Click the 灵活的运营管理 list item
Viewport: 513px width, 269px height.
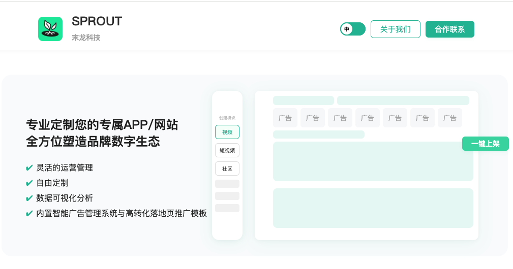pyautogui.click(x=65, y=167)
